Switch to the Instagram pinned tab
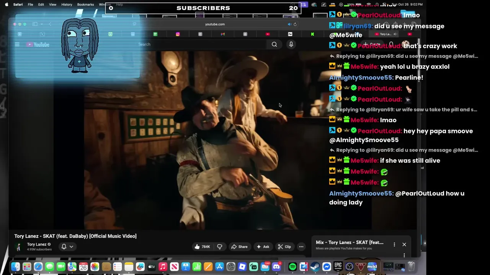The image size is (490, 275). (178, 34)
